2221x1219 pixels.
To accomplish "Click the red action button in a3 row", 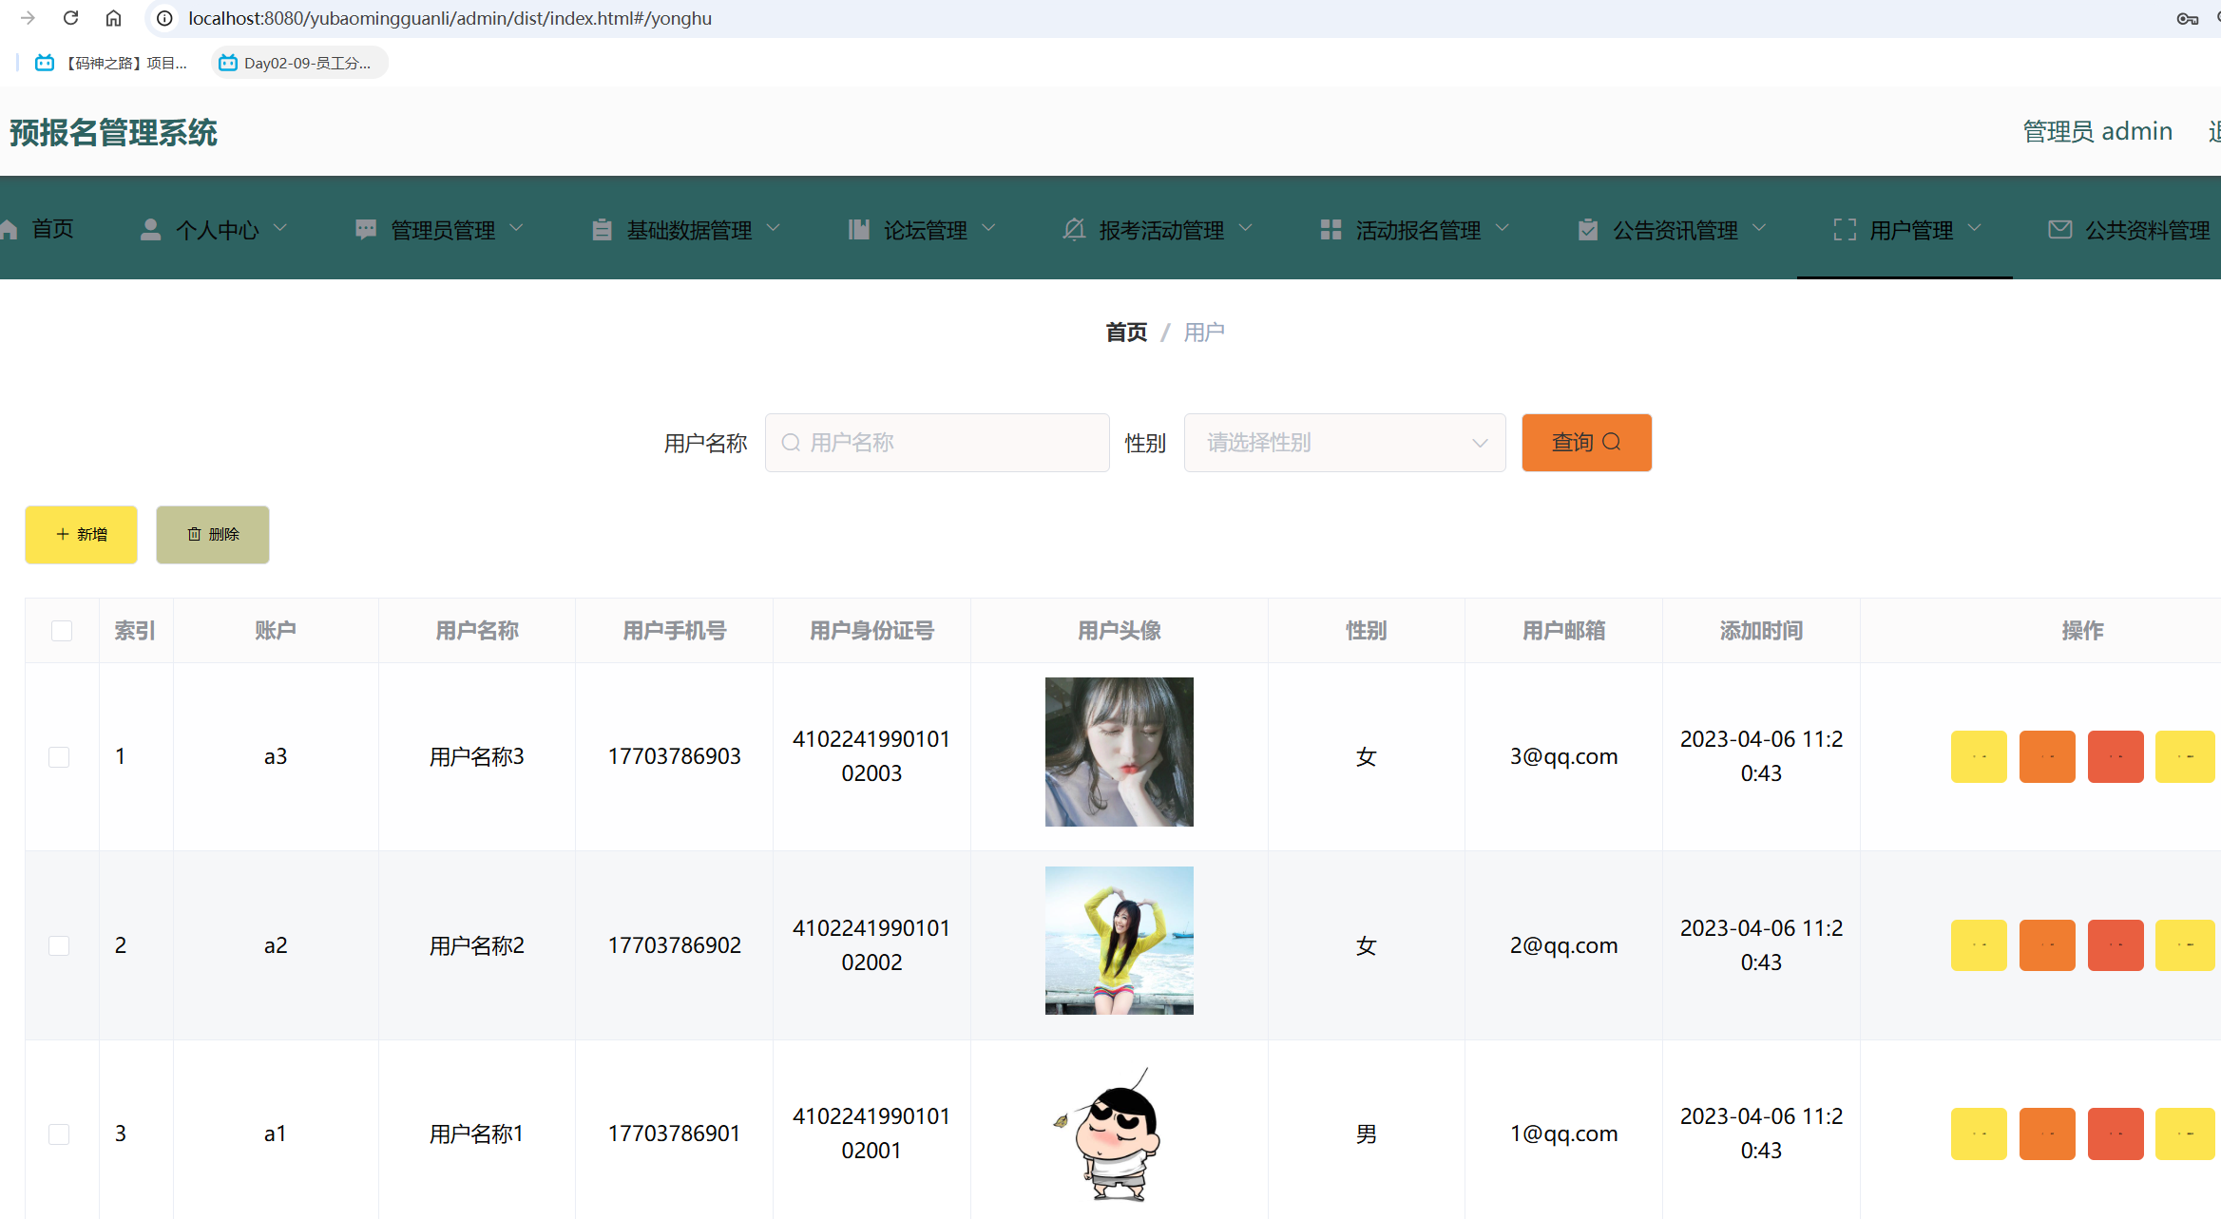I will click(2116, 757).
